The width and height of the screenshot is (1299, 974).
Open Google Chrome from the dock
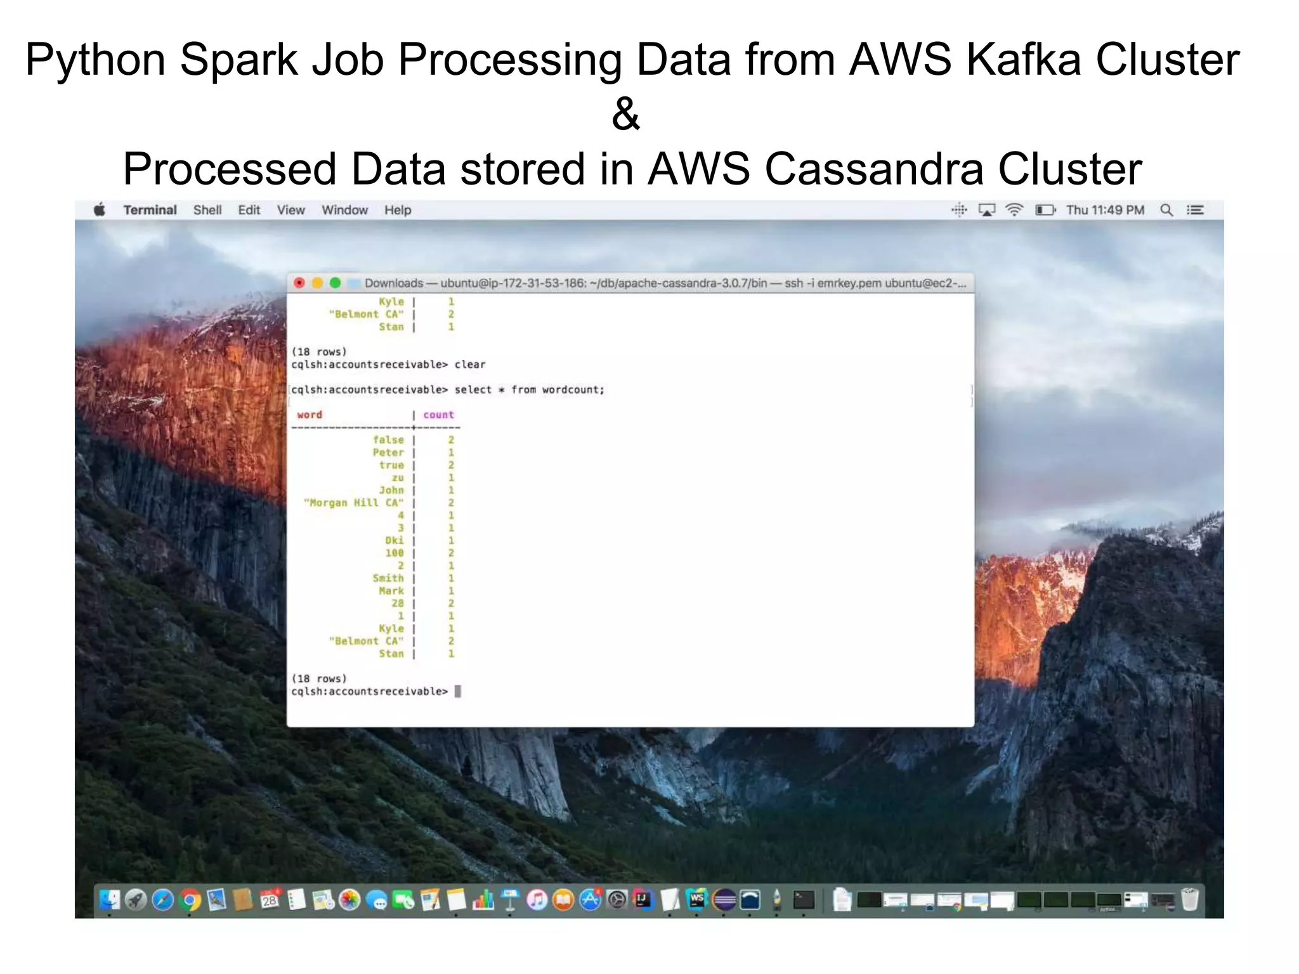[189, 900]
